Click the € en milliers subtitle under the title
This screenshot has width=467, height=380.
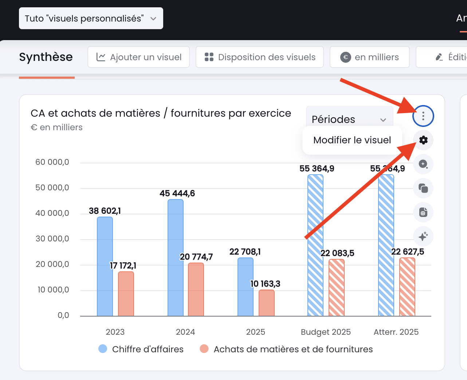pos(56,127)
